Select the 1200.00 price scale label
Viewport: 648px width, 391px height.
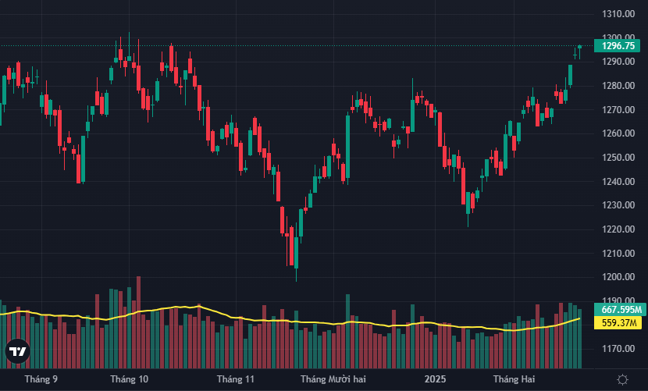tap(618, 277)
